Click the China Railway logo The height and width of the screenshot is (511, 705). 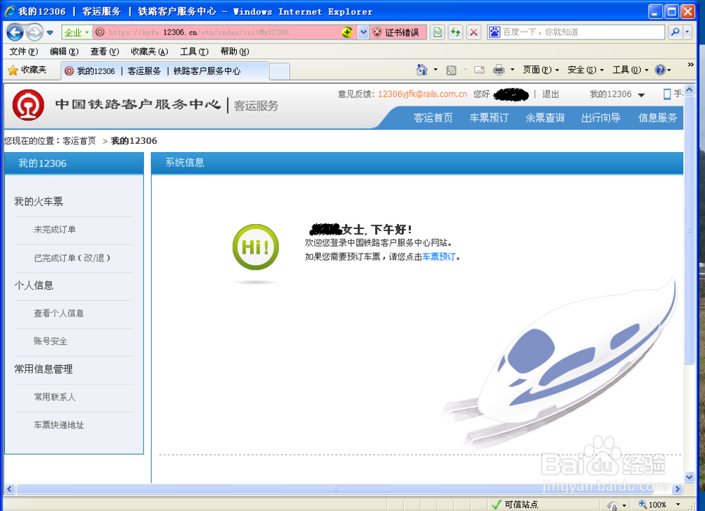[x=28, y=105]
